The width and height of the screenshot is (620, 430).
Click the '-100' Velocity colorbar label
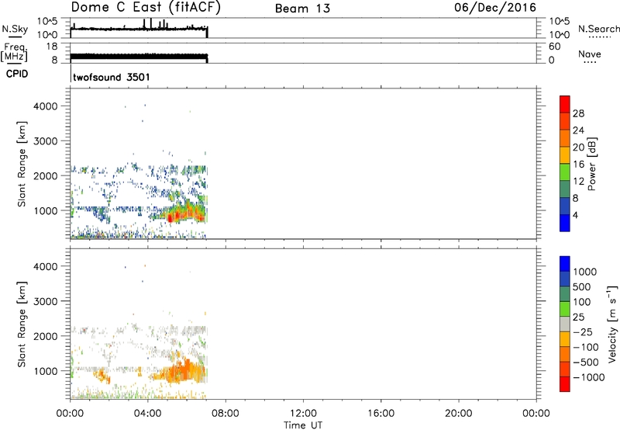pyautogui.click(x=586, y=347)
